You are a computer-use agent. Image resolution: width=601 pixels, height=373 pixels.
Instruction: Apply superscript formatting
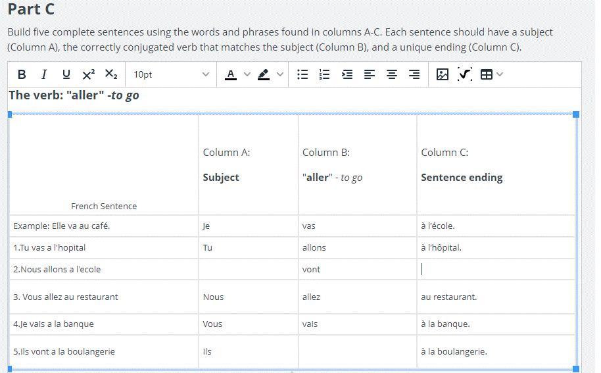[x=89, y=74]
